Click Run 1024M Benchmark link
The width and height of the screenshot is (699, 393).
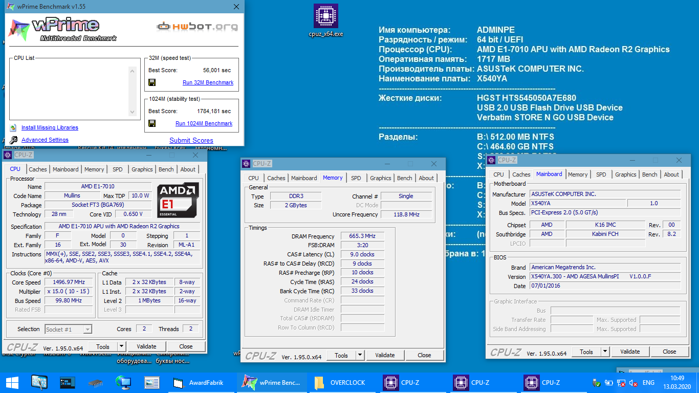click(x=204, y=123)
